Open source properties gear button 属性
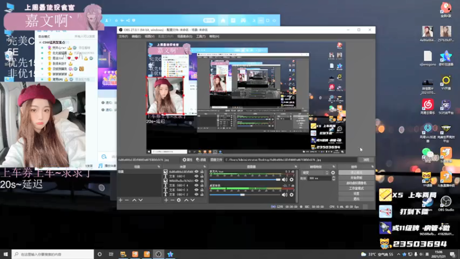The width and height of the screenshot is (460, 259). coord(187,160)
